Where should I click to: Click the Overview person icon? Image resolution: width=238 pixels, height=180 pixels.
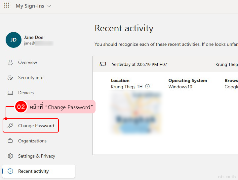click(x=10, y=62)
